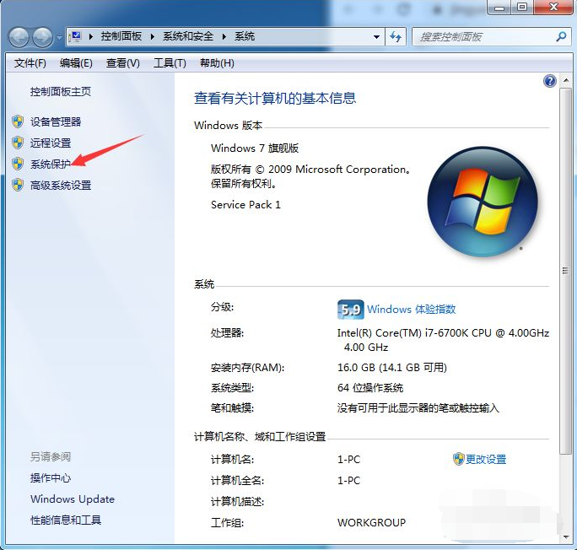Open the 文件(F) menu

pos(30,63)
